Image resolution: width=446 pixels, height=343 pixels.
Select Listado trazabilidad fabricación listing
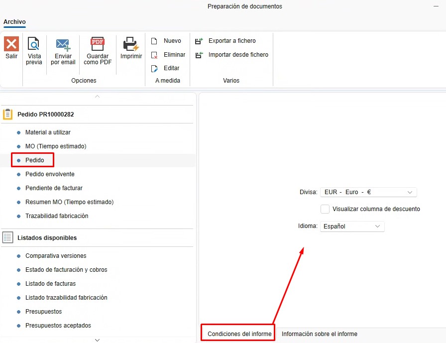pos(66,298)
